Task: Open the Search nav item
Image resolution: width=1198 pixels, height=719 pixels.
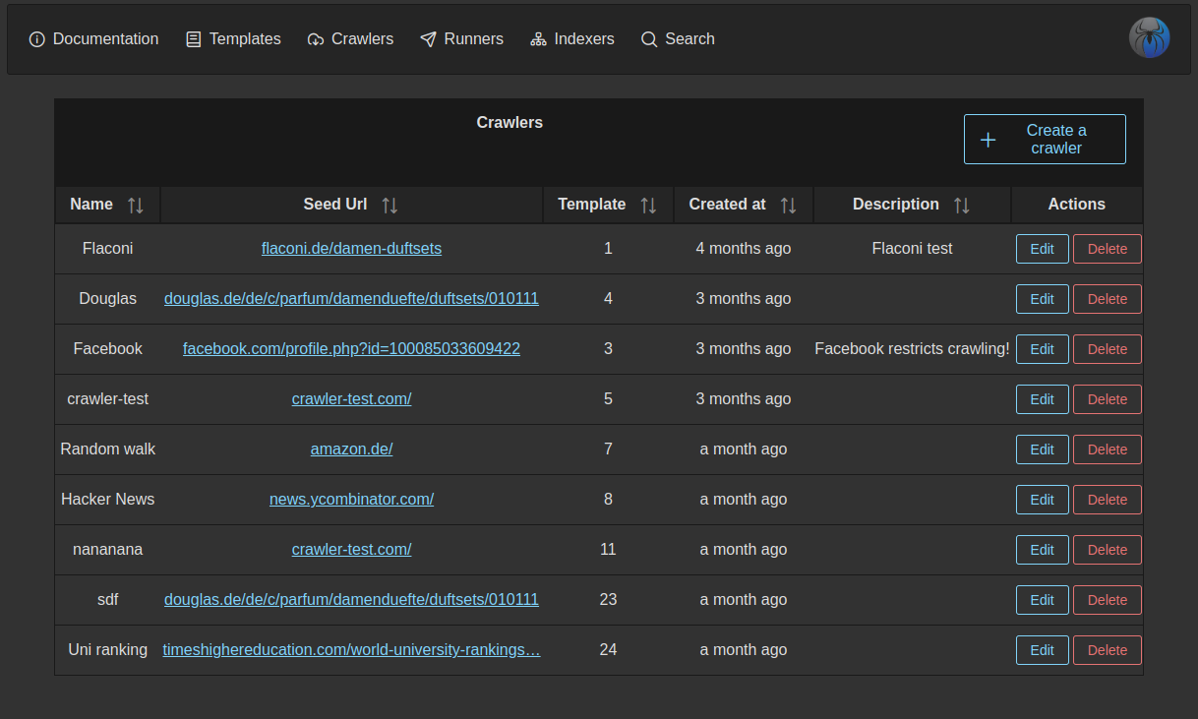Action: pyautogui.click(x=678, y=39)
